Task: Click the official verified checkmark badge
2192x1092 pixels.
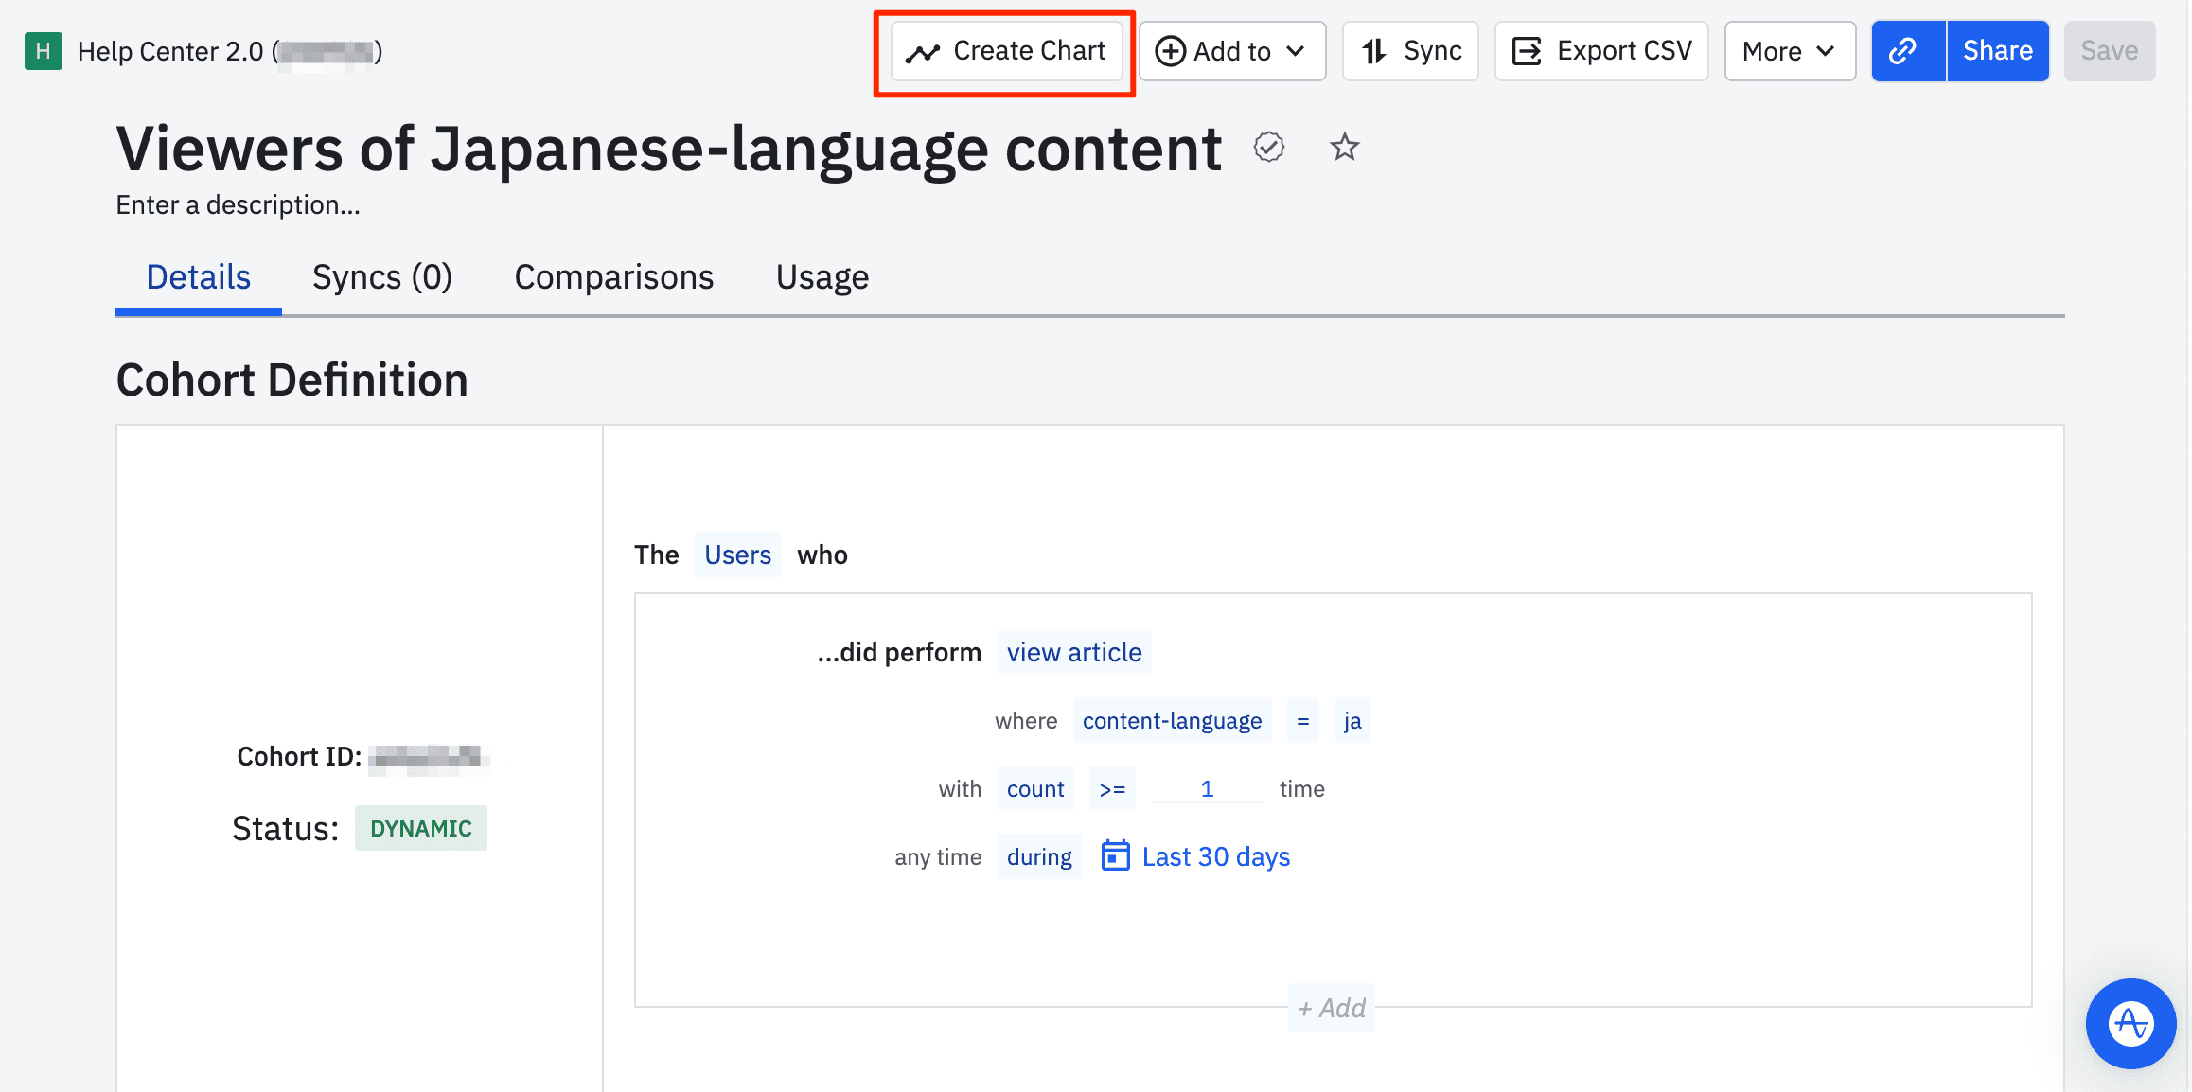Action: pos(1268,148)
